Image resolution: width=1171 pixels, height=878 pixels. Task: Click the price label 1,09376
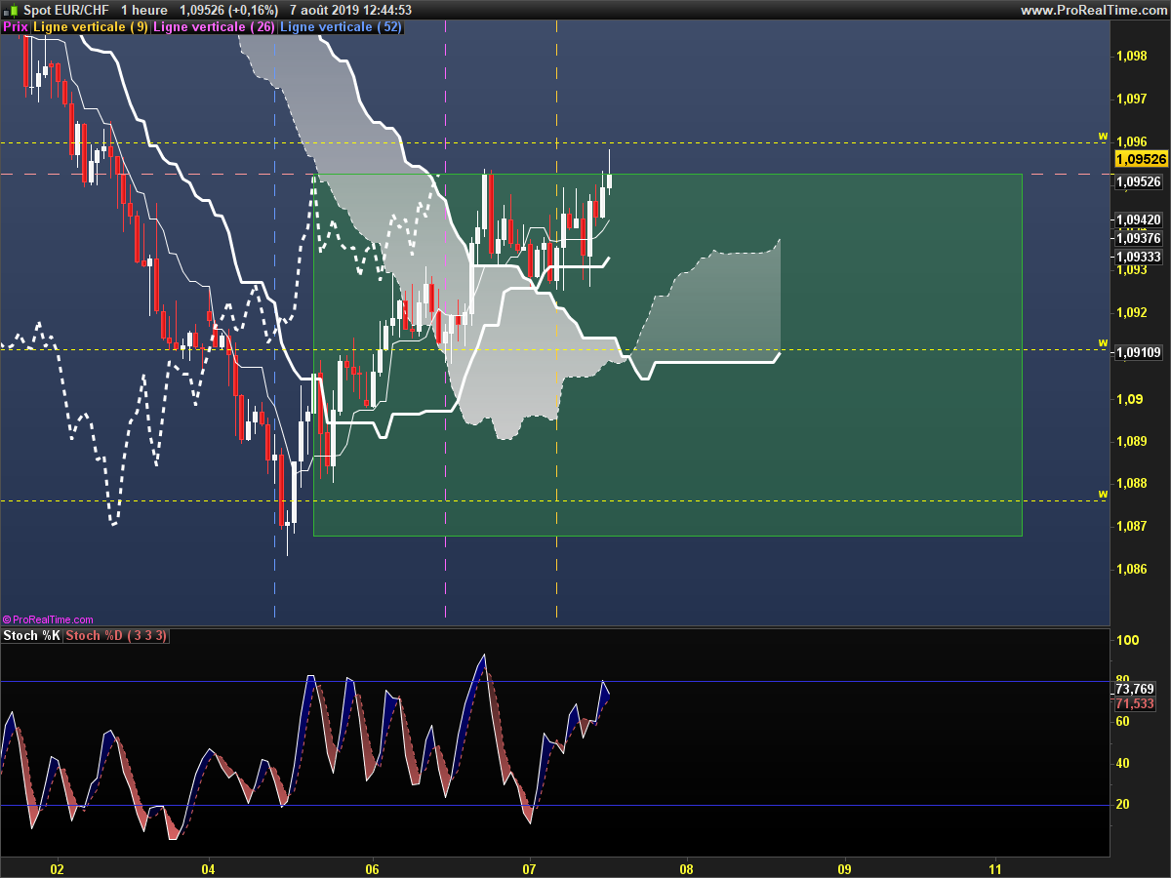point(1139,238)
